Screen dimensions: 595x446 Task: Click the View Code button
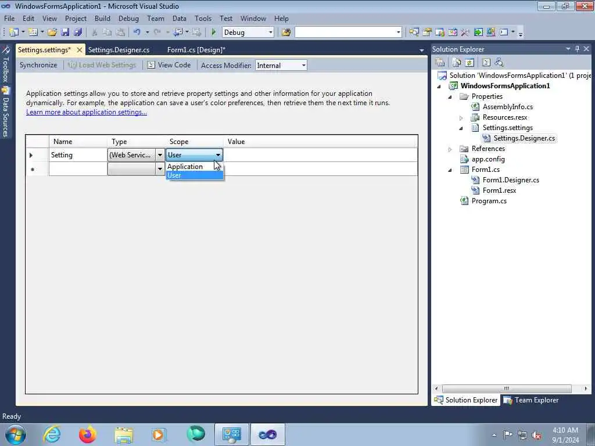tap(169, 65)
